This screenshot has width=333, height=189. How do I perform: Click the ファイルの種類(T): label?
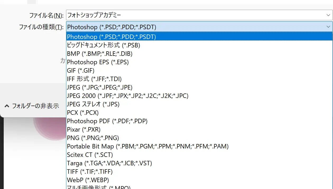click(41, 27)
